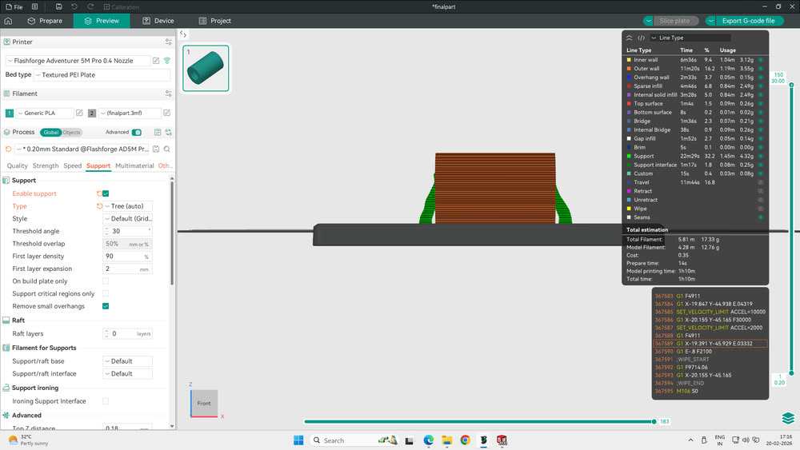Open Support/raft base filament dropdown

(x=127, y=360)
